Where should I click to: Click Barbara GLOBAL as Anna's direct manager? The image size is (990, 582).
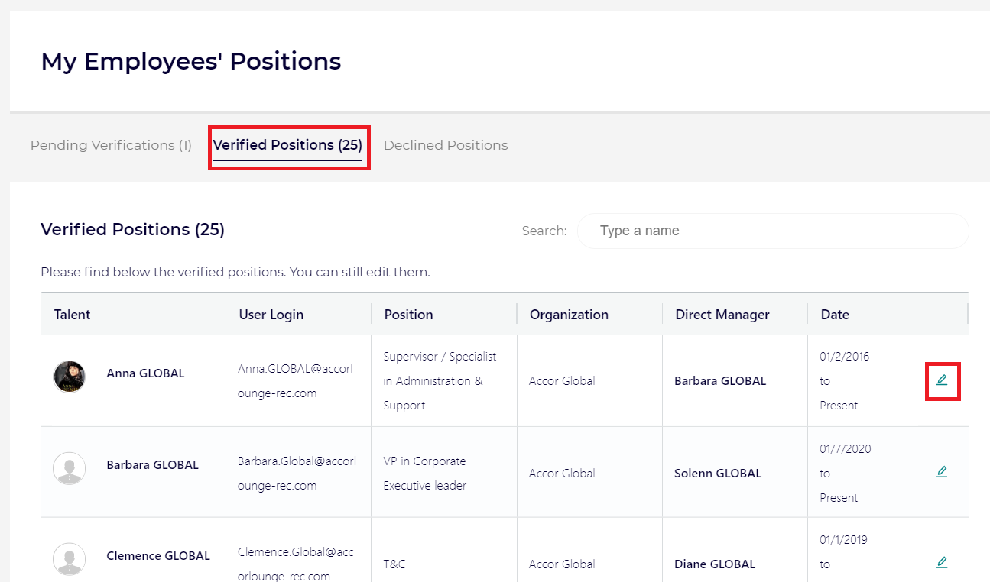click(x=720, y=380)
